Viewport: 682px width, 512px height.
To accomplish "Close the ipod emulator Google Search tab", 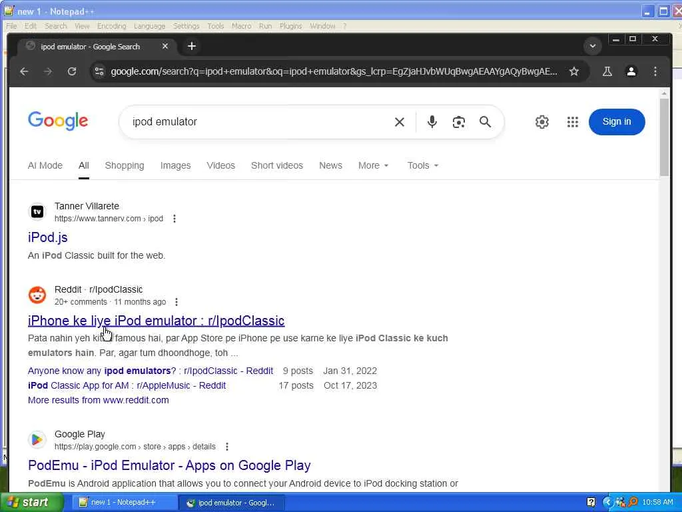I will [x=165, y=46].
